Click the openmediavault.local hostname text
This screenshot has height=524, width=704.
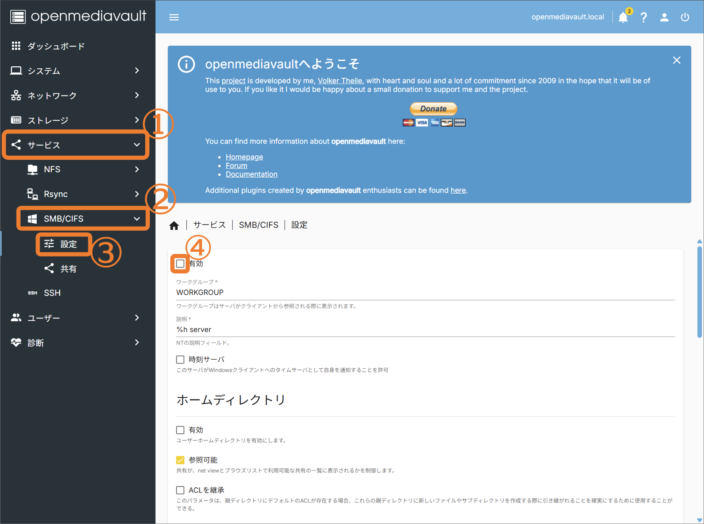click(x=567, y=17)
